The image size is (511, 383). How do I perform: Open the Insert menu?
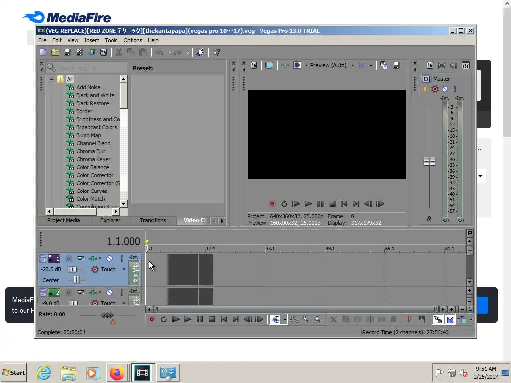click(x=92, y=40)
